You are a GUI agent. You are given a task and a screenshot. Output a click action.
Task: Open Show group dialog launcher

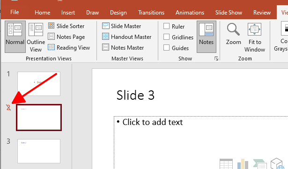pyautogui.click(x=216, y=59)
